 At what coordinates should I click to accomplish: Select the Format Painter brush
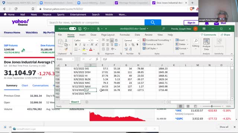point(66,49)
